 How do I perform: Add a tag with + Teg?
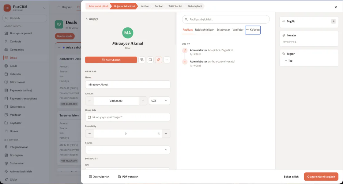pyautogui.click(x=289, y=61)
